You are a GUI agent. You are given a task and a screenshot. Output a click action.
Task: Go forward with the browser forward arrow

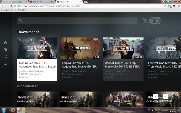click(x=7, y=6)
